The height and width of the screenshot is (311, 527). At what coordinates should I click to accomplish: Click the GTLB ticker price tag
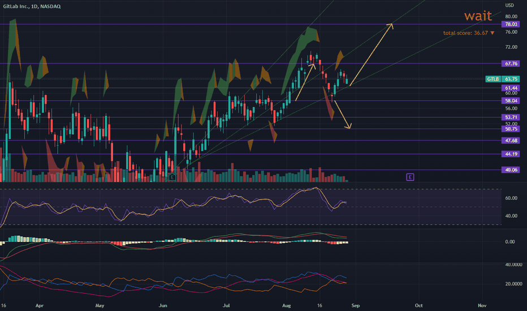click(x=493, y=79)
